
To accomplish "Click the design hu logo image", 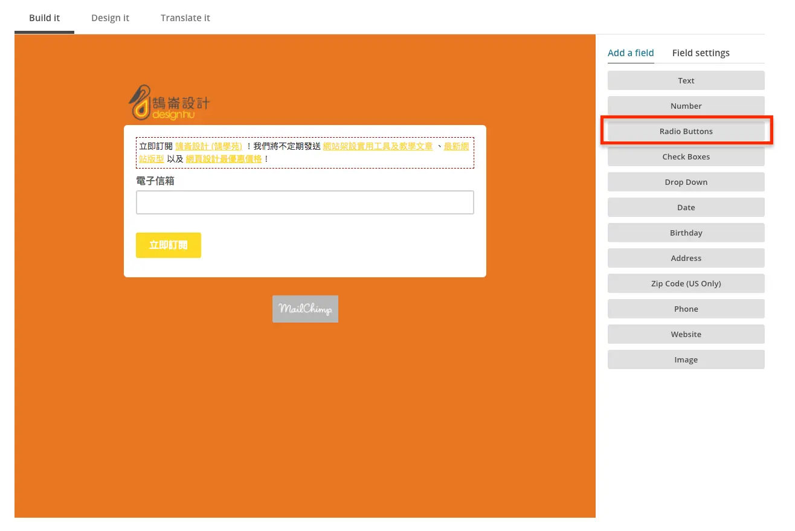I will coord(169,102).
